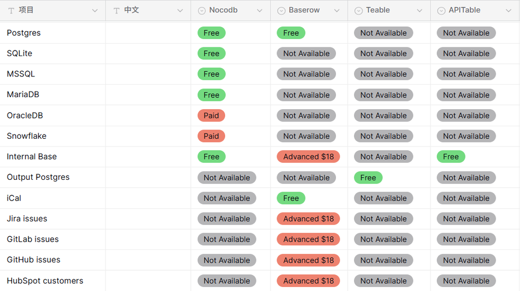This screenshot has width=520, height=291.
Task: Click the text type icon beside 中文
Action: pyautogui.click(x=116, y=10)
